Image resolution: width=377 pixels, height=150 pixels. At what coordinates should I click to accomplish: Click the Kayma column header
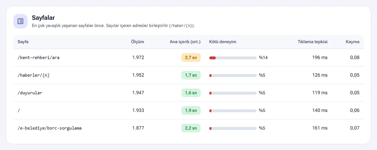[353, 42]
